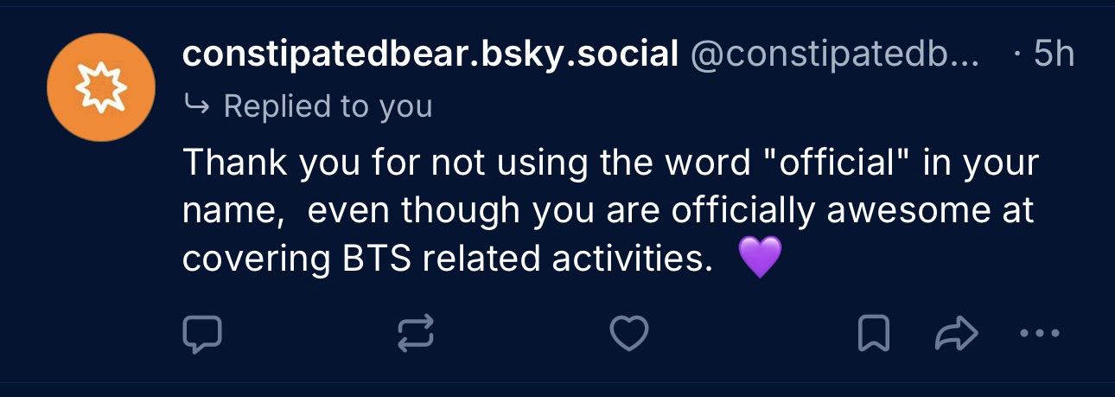Viewport: 1115px width, 397px height.
Task: Reply to constipatedbear's post using comment icon
Action: click(x=202, y=335)
